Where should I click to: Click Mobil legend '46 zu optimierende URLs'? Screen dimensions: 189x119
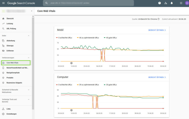coord(88,38)
